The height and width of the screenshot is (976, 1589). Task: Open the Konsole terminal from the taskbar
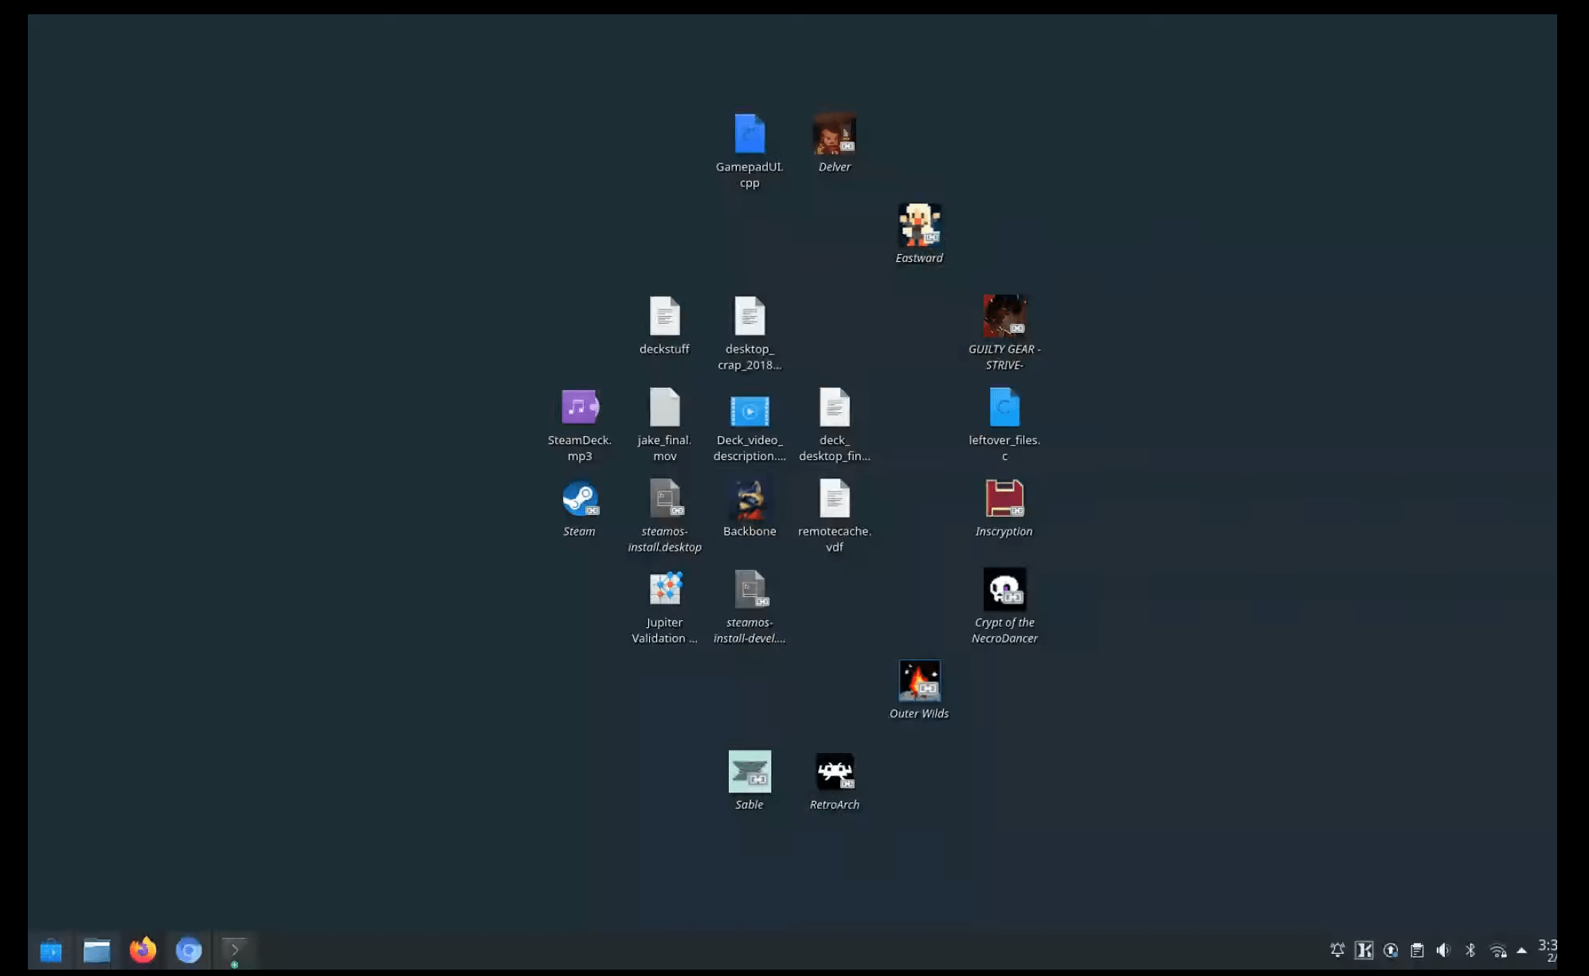click(x=236, y=950)
